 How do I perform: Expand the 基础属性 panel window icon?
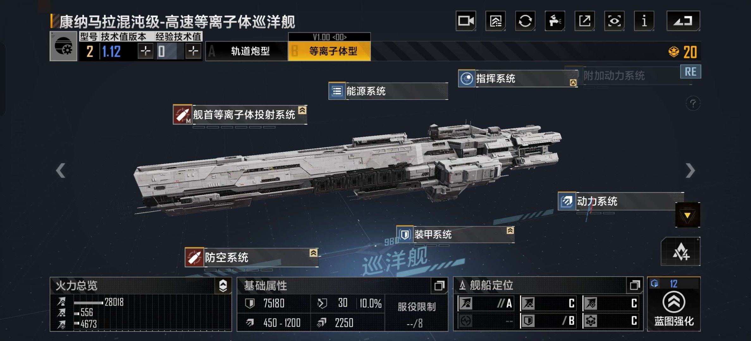[x=439, y=286]
